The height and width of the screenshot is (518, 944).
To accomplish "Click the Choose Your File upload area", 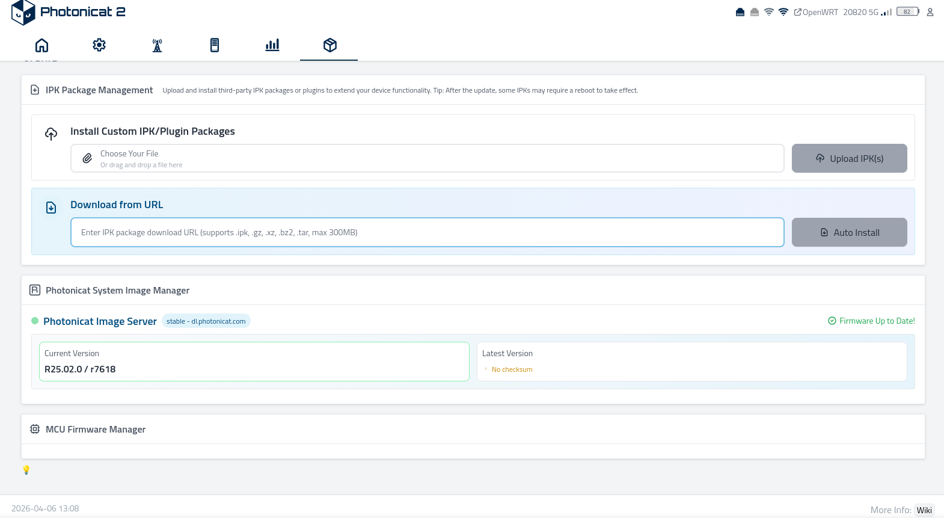I will coord(427,158).
